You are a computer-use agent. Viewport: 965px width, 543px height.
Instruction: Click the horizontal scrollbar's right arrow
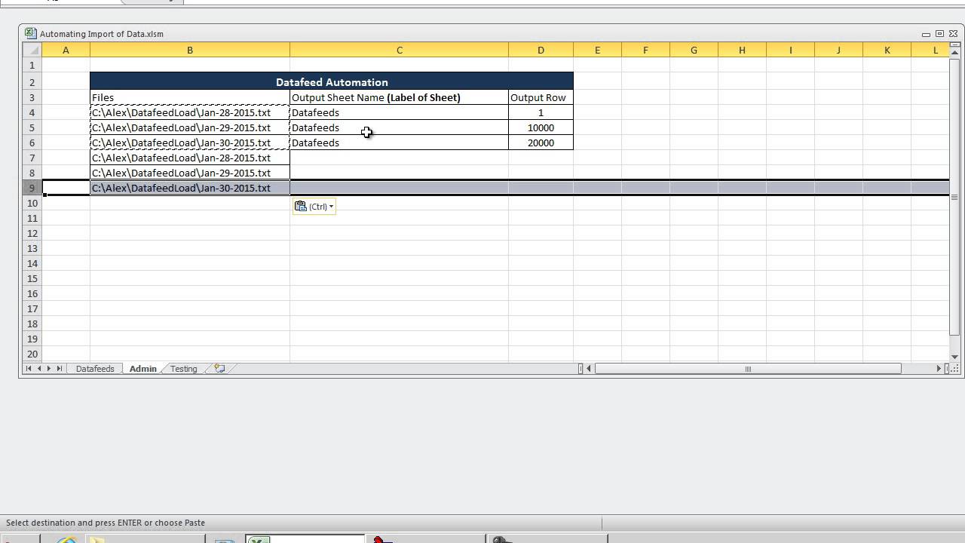coord(939,369)
